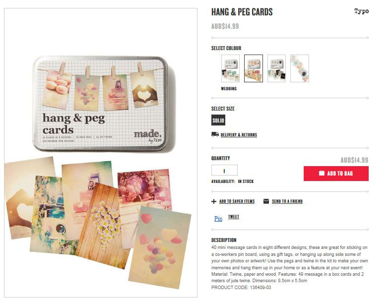Click the Description heading
The height and width of the screenshot is (303, 391).
224,240
